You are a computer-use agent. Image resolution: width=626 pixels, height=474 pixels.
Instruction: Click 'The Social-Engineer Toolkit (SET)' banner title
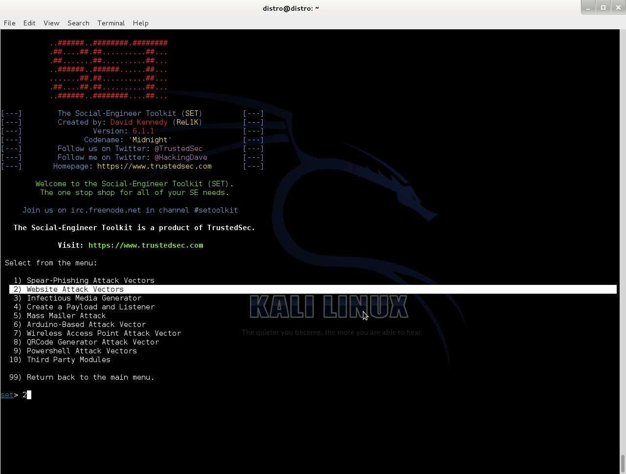(130, 113)
